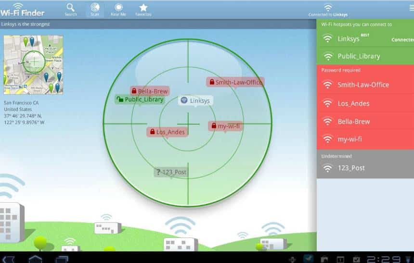This screenshot has height=263, width=414.
Task: Open the Favorites tab
Action: point(143,10)
